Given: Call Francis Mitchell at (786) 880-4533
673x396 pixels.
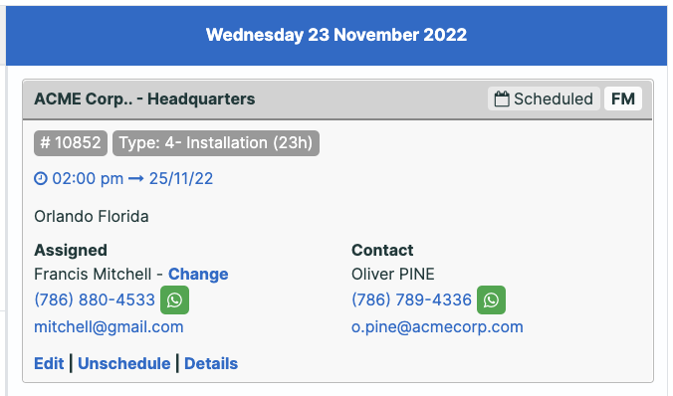Looking at the screenshot, I should tap(95, 299).
